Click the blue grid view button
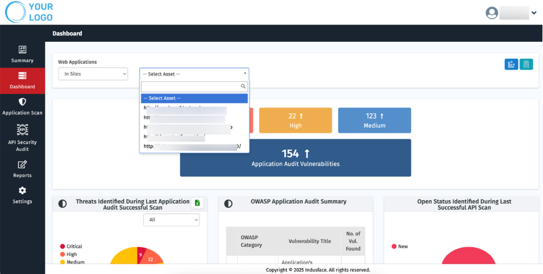This screenshot has width=543, height=274. click(511, 64)
